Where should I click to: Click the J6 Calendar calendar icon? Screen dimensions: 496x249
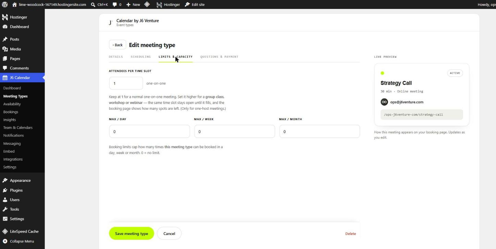click(5, 78)
